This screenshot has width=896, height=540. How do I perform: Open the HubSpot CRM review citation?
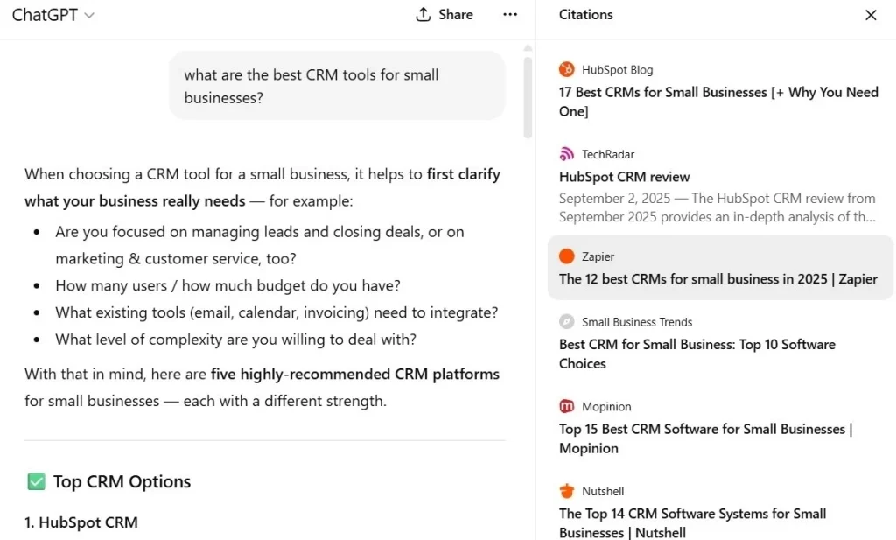(624, 177)
